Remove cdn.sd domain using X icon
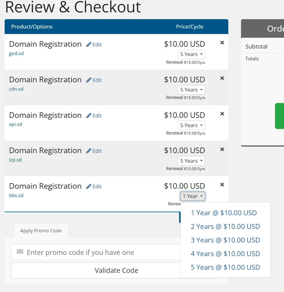 tap(222, 78)
